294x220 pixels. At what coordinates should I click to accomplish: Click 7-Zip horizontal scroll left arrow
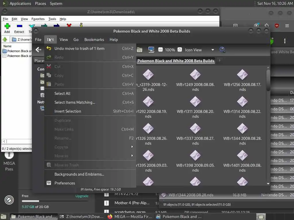click(4, 142)
